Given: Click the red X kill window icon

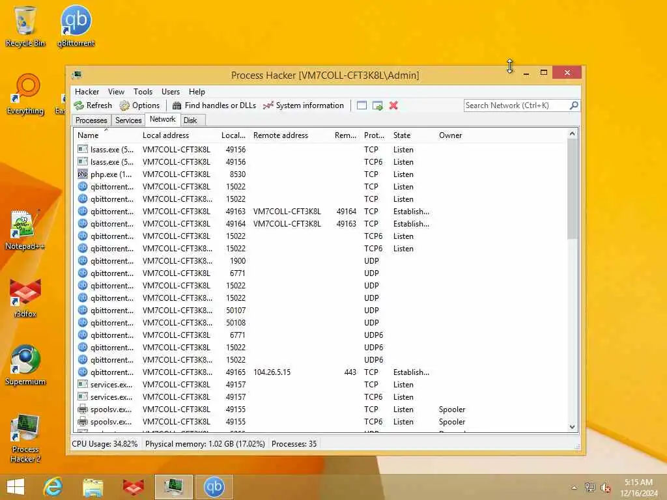Looking at the screenshot, I should (x=393, y=105).
